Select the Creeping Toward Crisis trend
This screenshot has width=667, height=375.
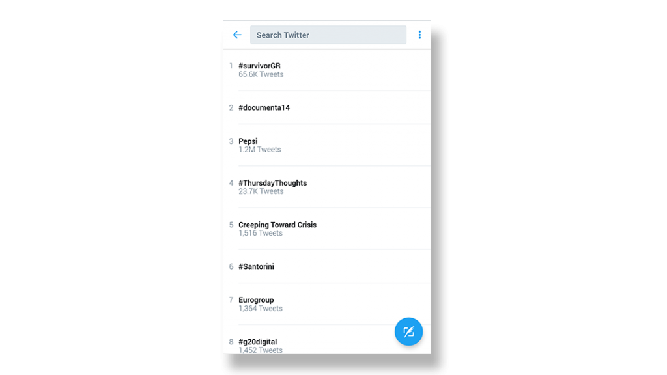tap(327, 229)
